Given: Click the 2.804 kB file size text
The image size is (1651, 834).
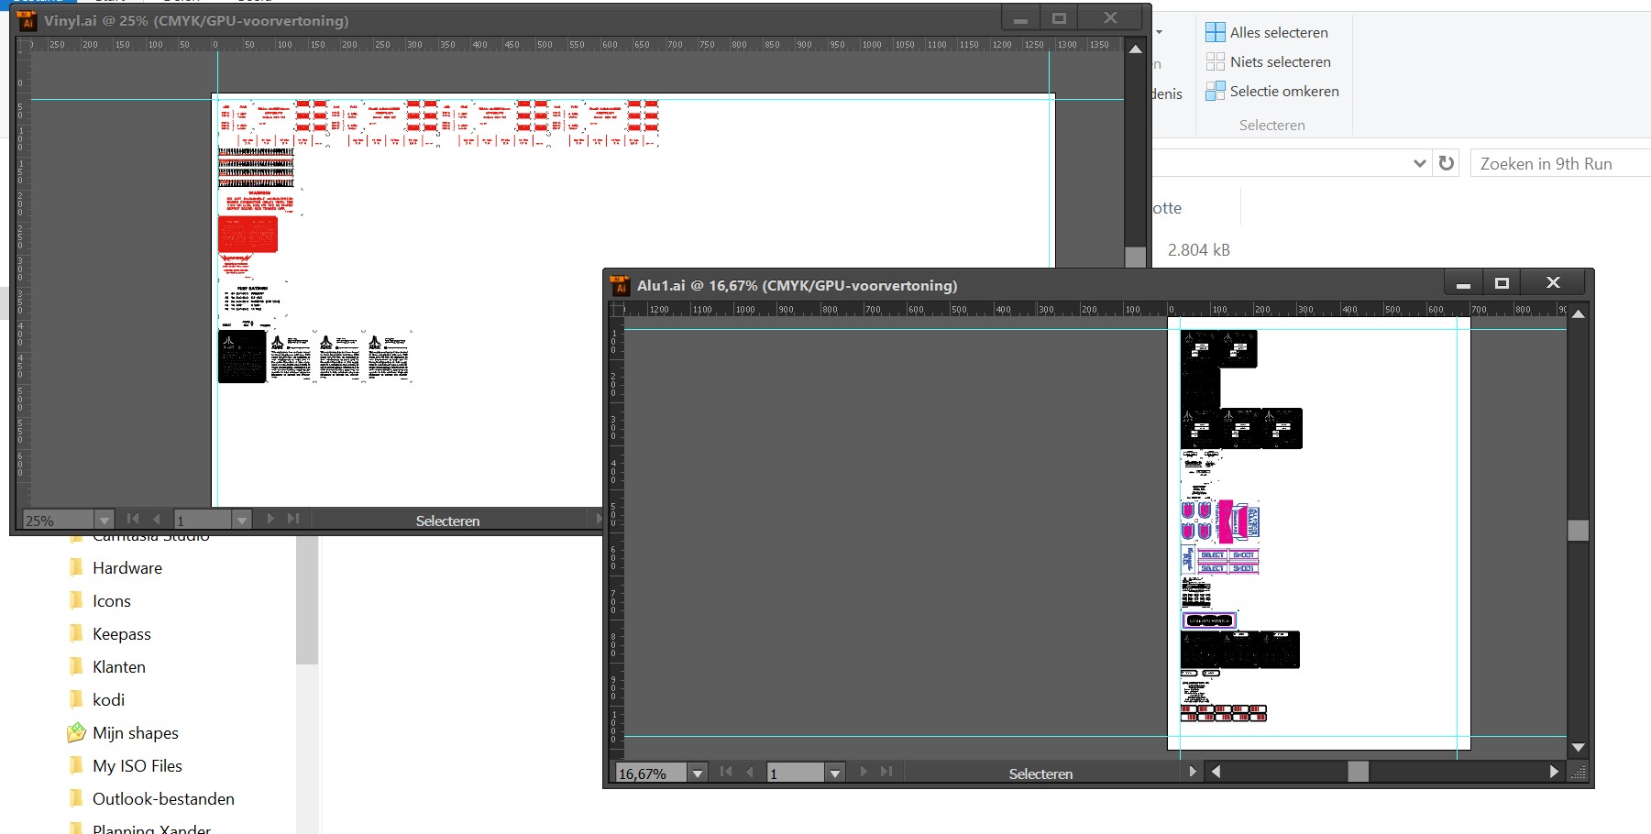Looking at the screenshot, I should click(x=1198, y=249).
